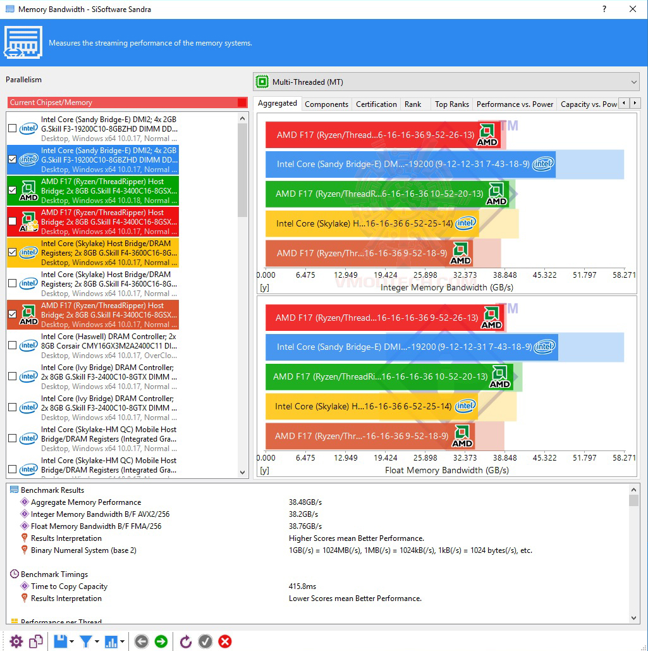
Task: Click the green forward arrow button
Action: [x=161, y=642]
